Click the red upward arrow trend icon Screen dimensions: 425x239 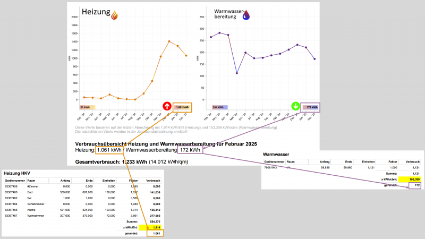pos(167,106)
